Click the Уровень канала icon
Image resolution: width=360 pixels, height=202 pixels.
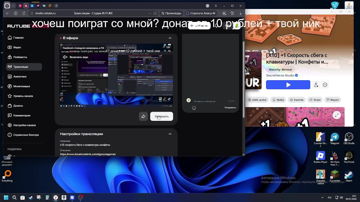point(10,96)
